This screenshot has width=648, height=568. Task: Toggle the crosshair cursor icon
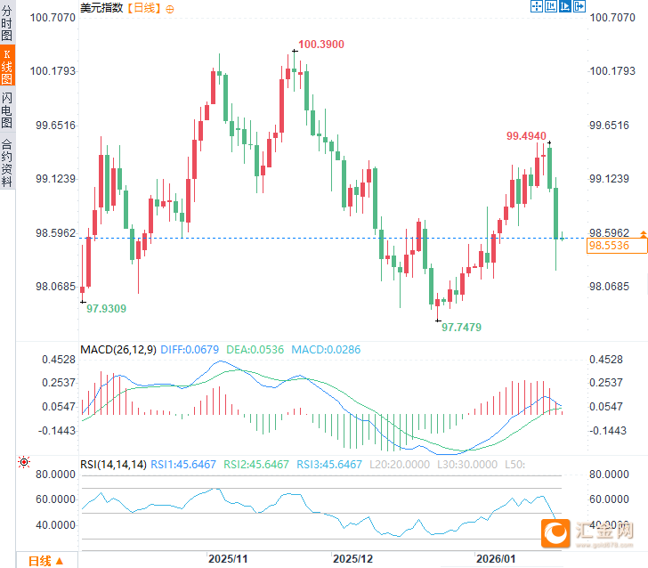537,6
